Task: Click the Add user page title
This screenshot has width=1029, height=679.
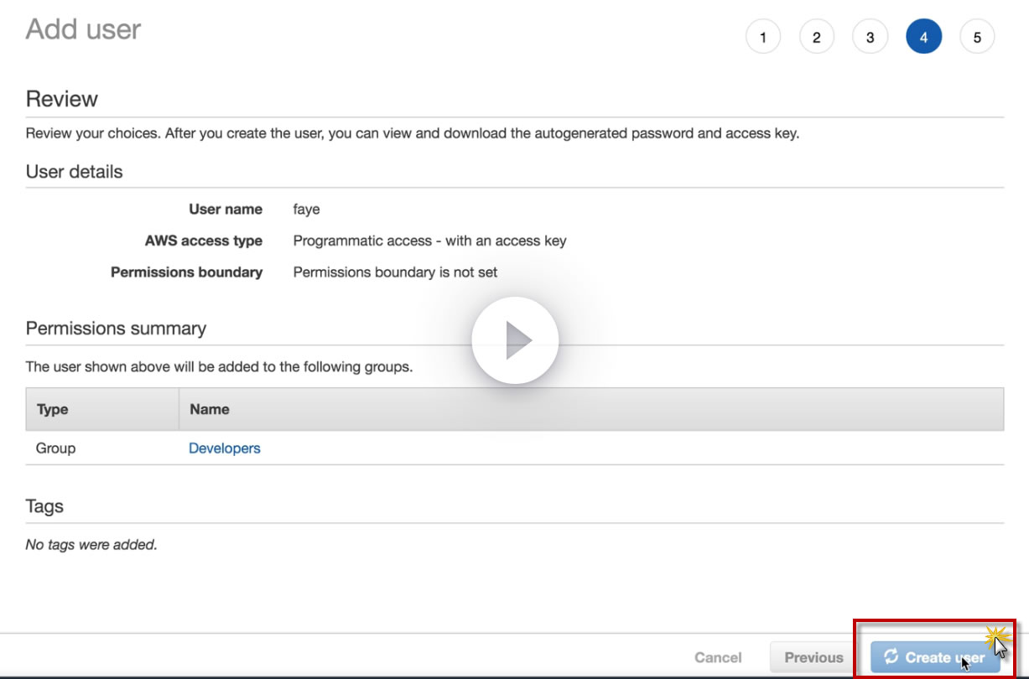Action: click(x=83, y=29)
